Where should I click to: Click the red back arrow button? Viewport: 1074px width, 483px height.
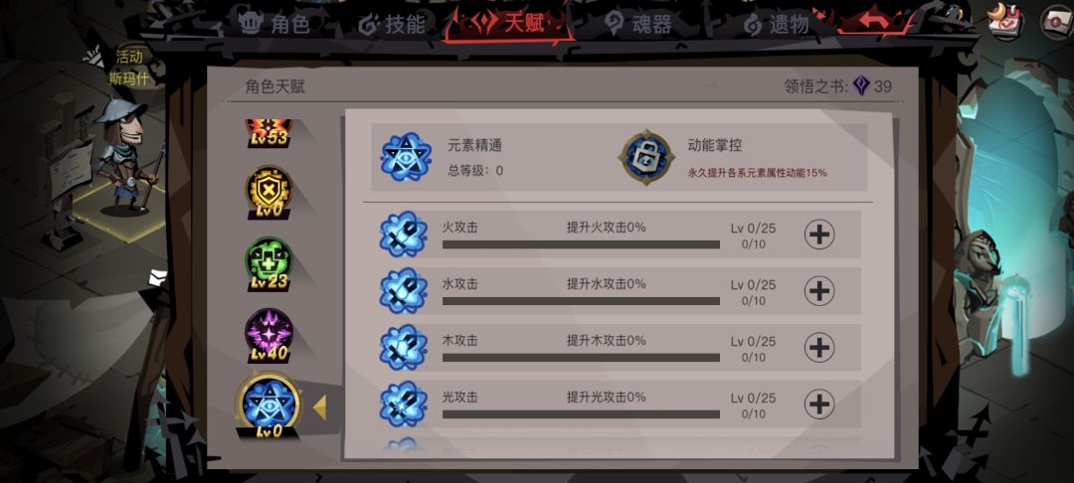[x=873, y=21]
